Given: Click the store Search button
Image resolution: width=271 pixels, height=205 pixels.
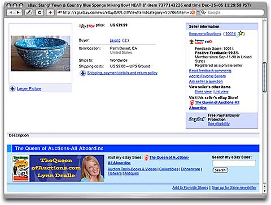Looking at the screenshot, I should pos(220,170).
